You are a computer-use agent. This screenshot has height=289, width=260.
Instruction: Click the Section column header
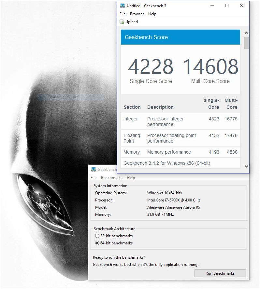point(132,107)
